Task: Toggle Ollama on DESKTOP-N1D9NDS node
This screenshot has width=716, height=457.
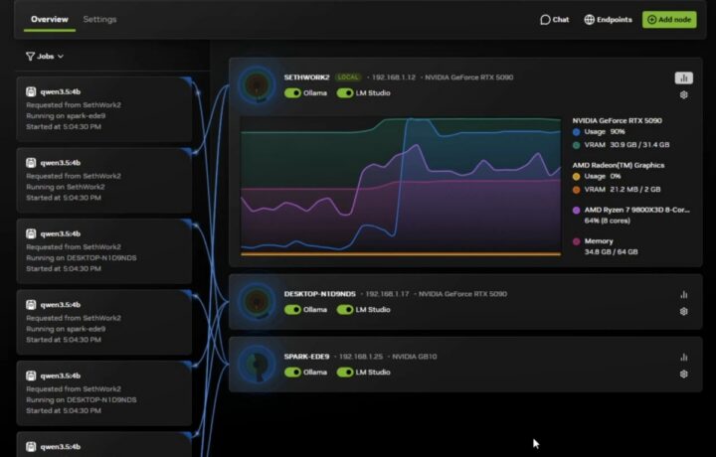Action: (292, 310)
